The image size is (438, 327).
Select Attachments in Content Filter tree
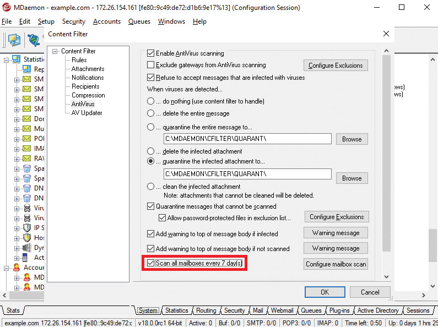(x=88, y=69)
